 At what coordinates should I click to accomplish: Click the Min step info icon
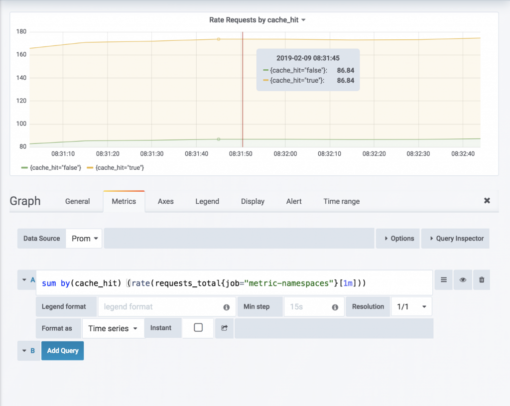(335, 307)
